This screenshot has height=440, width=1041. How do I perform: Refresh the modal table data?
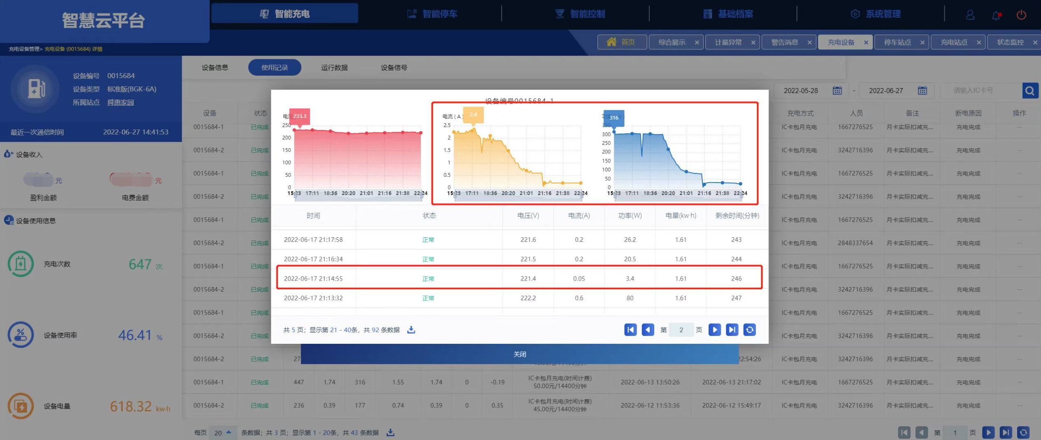[749, 330]
